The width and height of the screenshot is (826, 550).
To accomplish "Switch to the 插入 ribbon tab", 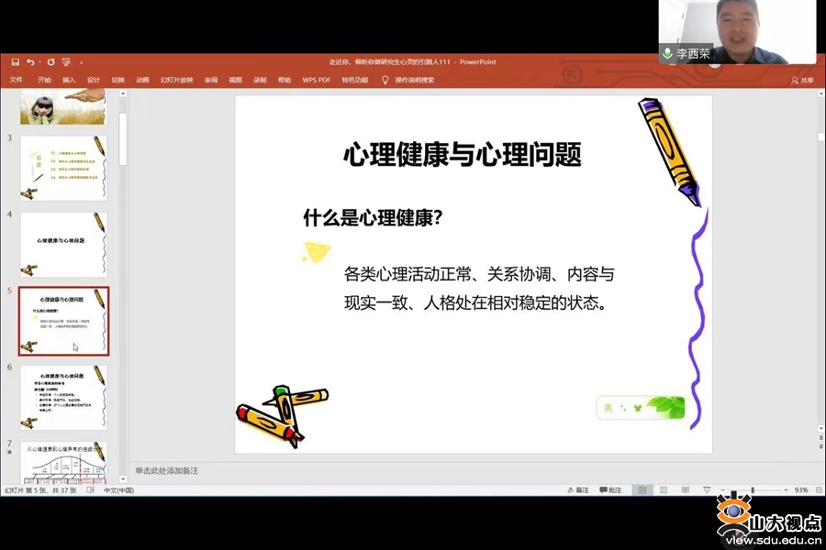I will tap(71, 81).
